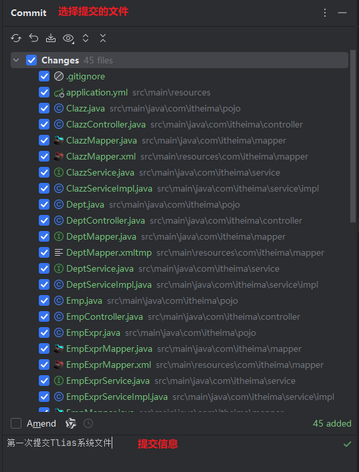359x472 pixels.
Task: Select the Commit panel title
Action: point(29,13)
